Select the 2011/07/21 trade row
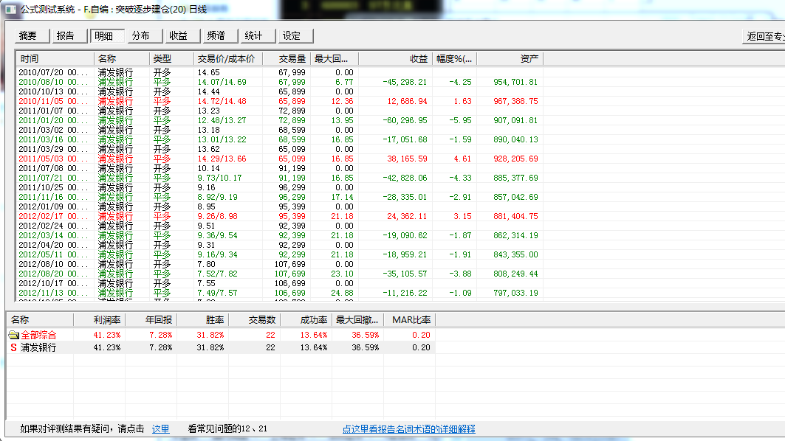 pyautogui.click(x=279, y=178)
